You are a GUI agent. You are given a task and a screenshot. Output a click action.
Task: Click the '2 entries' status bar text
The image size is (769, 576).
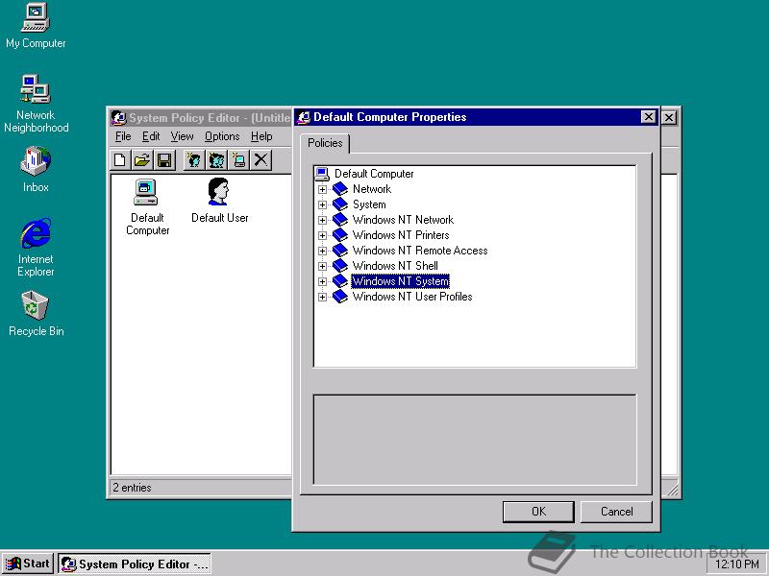click(x=132, y=488)
